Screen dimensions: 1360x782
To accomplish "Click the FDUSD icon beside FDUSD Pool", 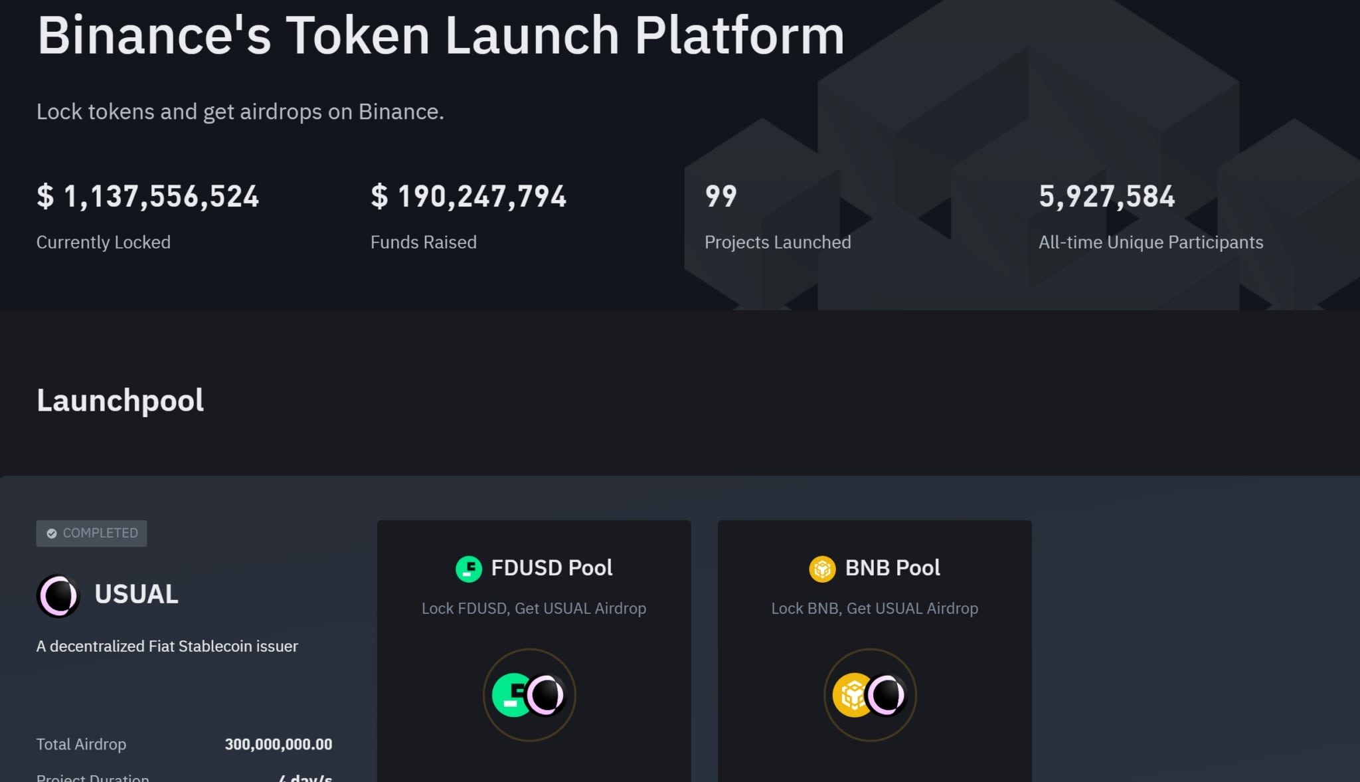I will [x=469, y=569].
